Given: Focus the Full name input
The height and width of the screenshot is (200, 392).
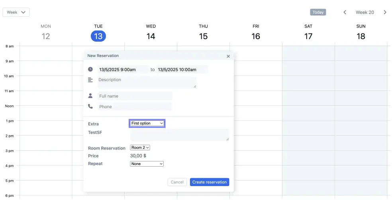Looking at the screenshot, I should click(x=135, y=96).
